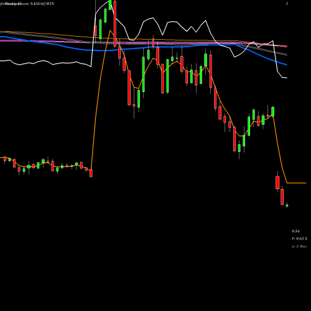Click the V: 0.65 M volume label
Image resolution: width=311 pixels, height=311 pixels.
(299, 239)
